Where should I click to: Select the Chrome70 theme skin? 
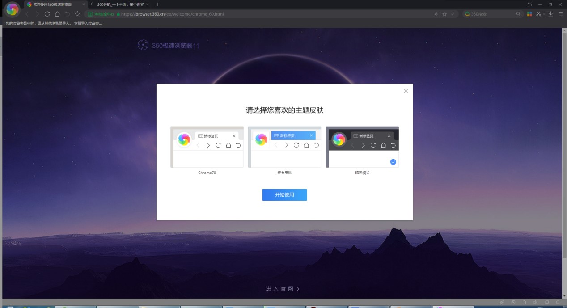pyautogui.click(x=207, y=147)
